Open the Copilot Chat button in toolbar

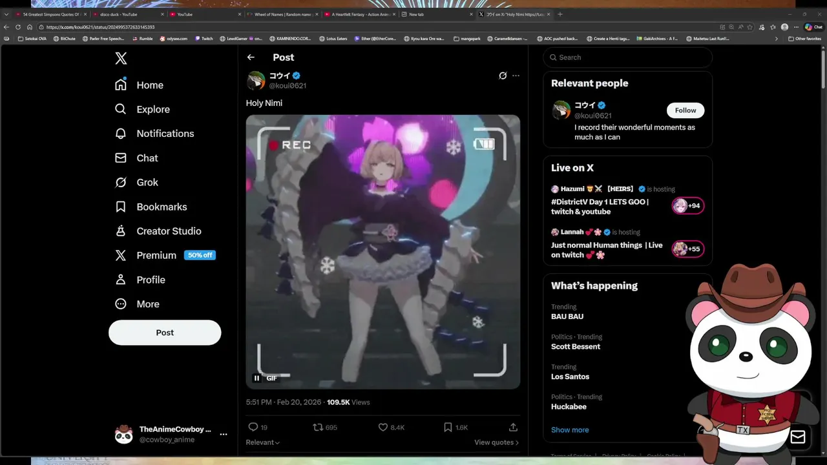[813, 27]
